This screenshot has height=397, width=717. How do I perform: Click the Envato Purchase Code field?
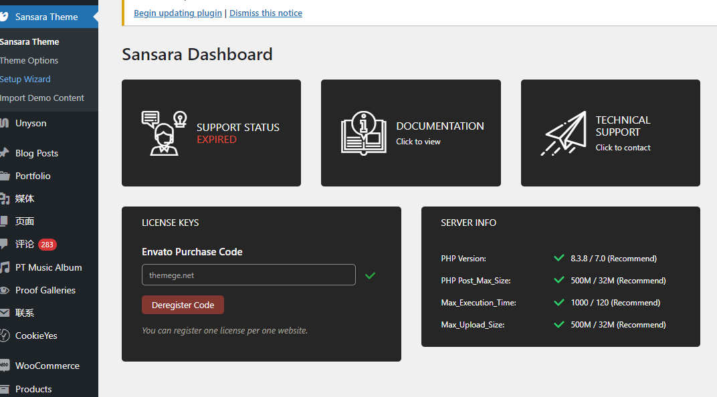click(249, 275)
